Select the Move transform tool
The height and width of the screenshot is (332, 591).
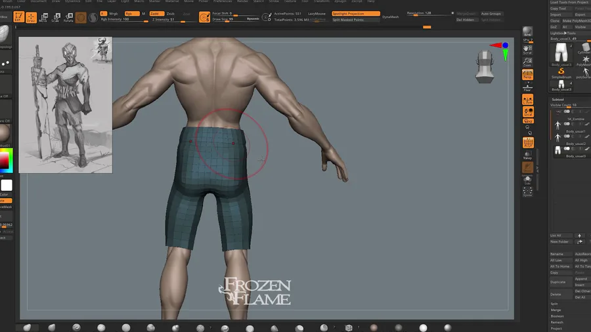click(43, 17)
